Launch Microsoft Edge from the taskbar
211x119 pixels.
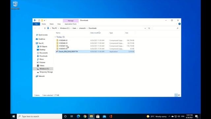pyautogui.click(x=78, y=116)
